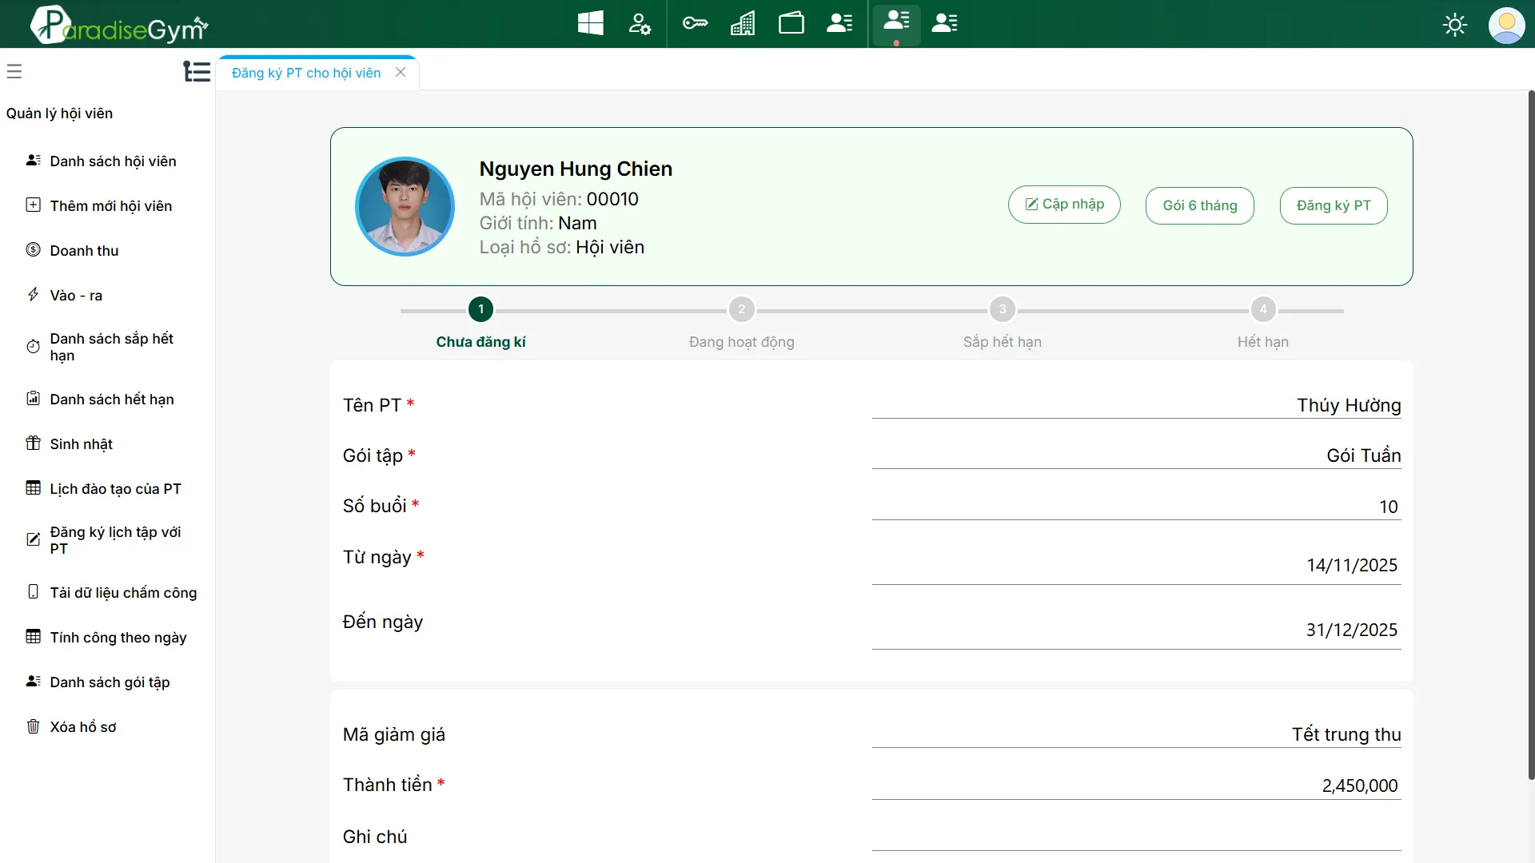The image size is (1535, 863).
Task: Open the user settings gear icon
Action: (640, 23)
